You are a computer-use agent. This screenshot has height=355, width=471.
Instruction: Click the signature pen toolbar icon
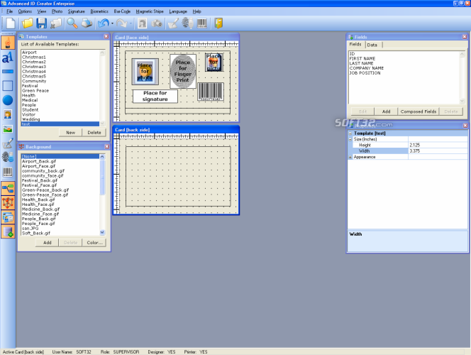[x=173, y=23]
